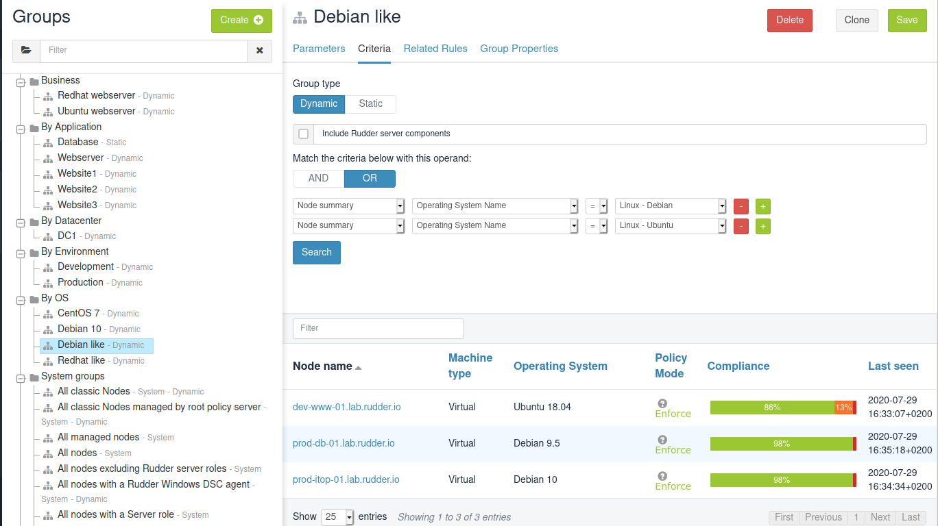Remove the Linux - Debian criteria row
The width and height of the screenshot is (938, 526).
pos(741,206)
